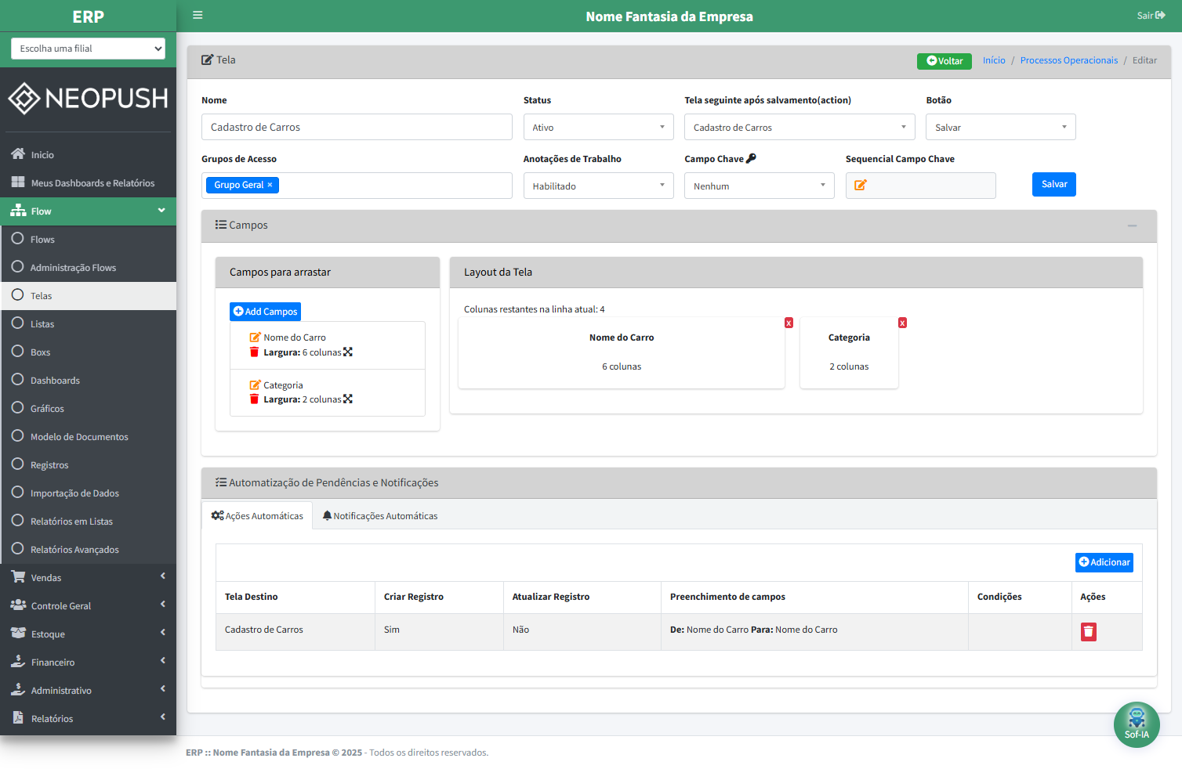The image size is (1182, 769).
Task: Open Relatórios Avançados item
Action: 88,550
